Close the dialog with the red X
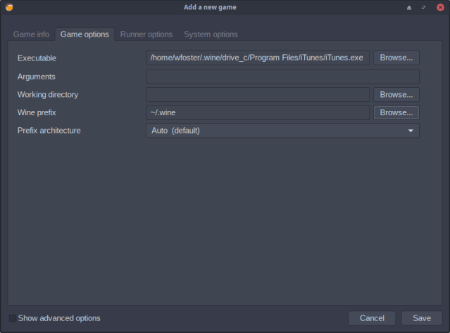The width and height of the screenshot is (450, 333). click(440, 7)
